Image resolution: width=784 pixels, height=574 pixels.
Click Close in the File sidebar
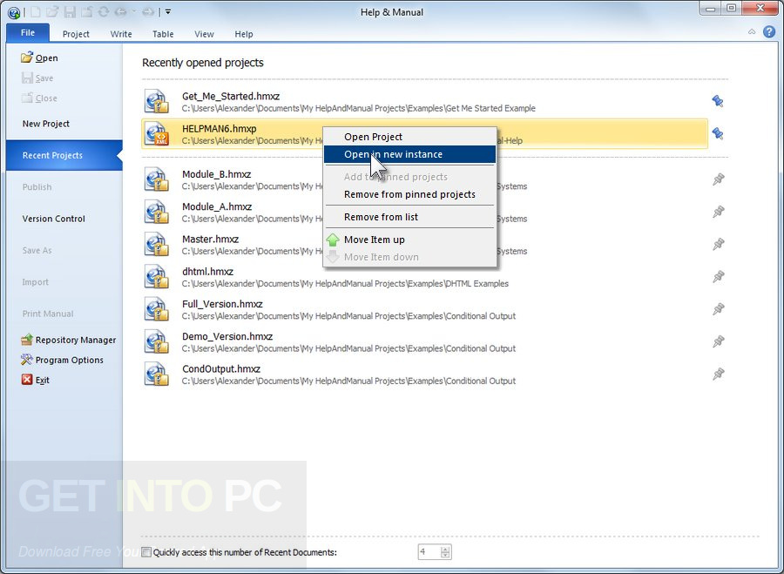click(x=39, y=98)
